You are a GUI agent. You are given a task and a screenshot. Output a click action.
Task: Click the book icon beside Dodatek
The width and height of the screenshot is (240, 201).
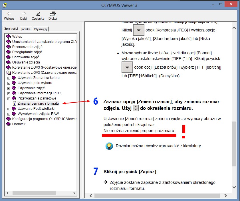(x=9, y=124)
